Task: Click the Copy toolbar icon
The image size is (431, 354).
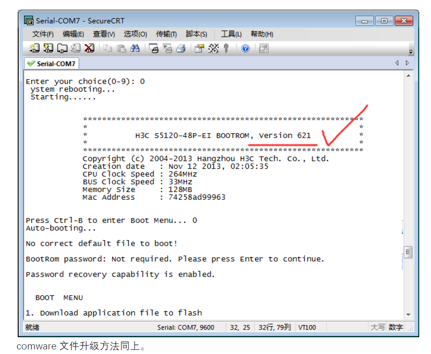Action: coord(107,48)
